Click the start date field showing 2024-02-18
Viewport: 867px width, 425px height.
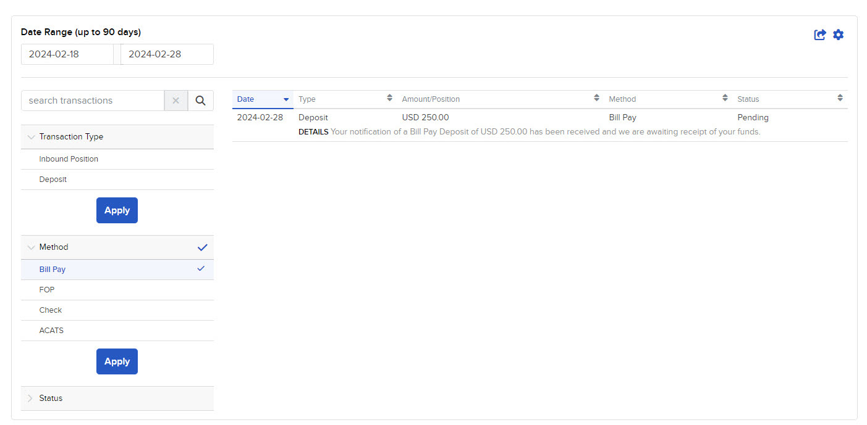pos(67,54)
